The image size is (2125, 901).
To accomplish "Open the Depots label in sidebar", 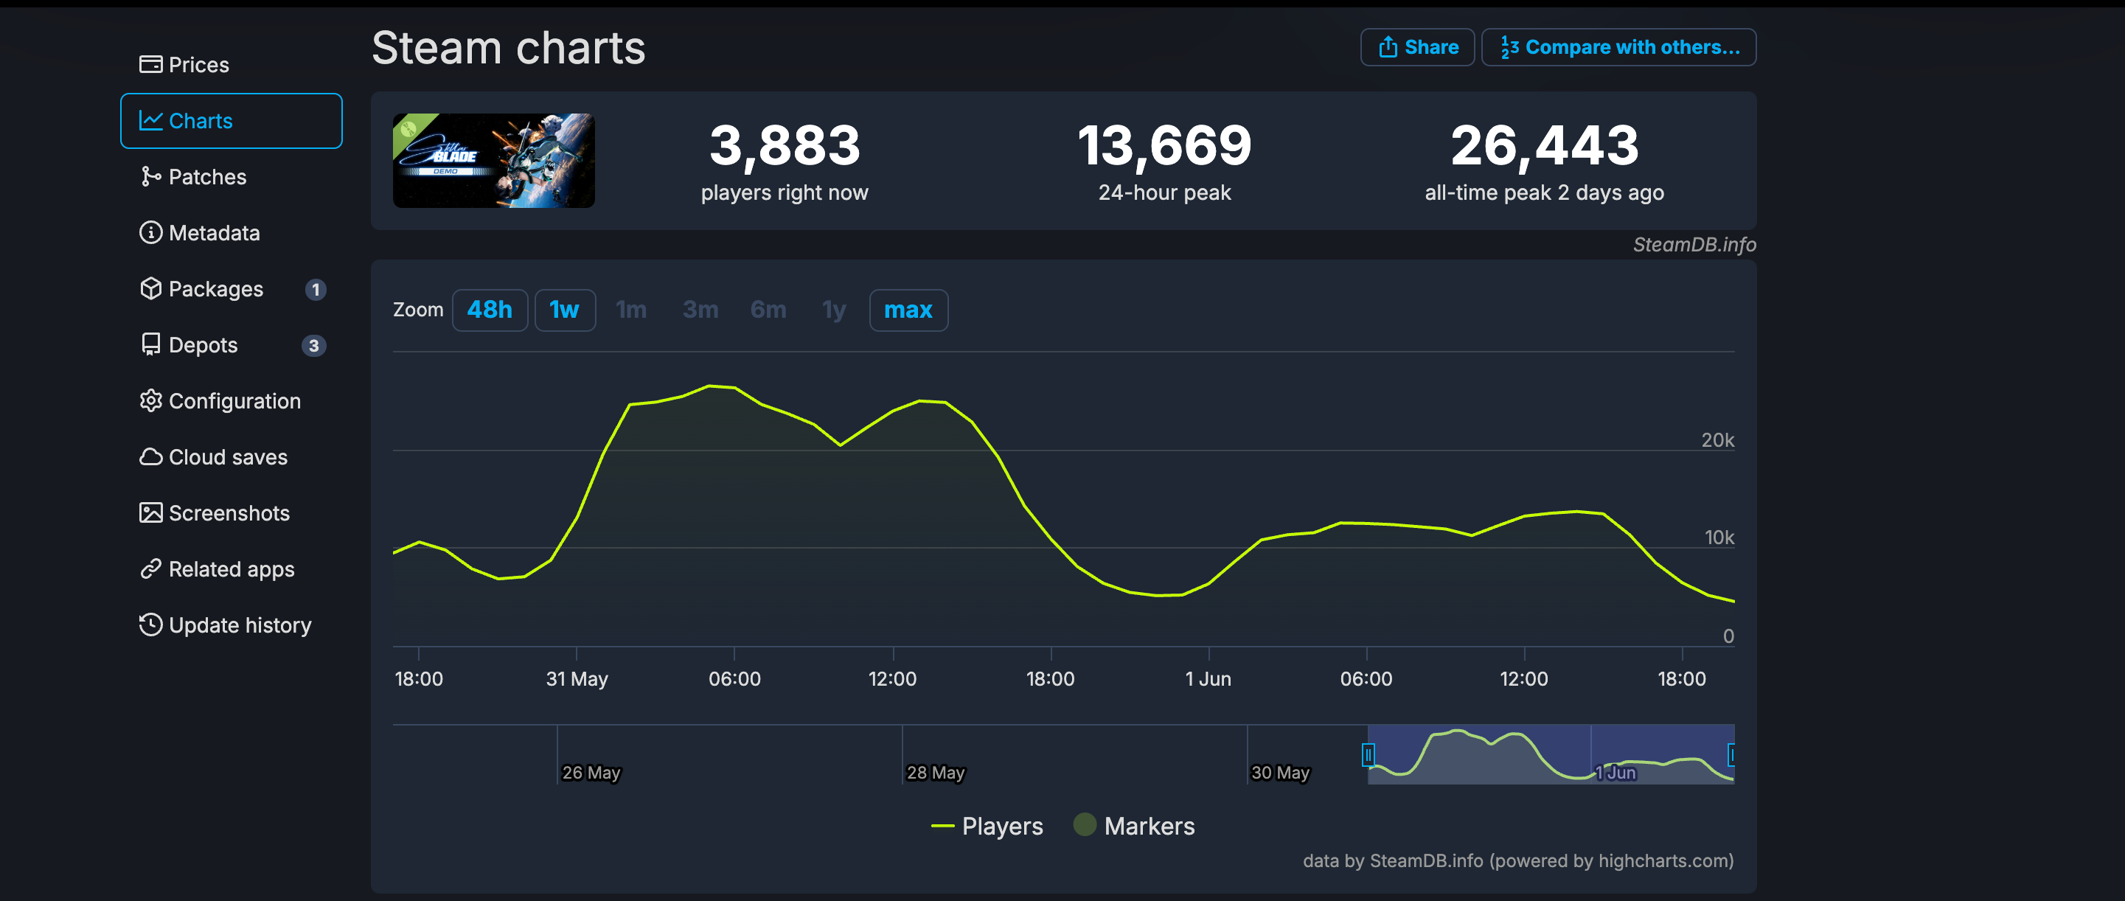I will click(203, 345).
